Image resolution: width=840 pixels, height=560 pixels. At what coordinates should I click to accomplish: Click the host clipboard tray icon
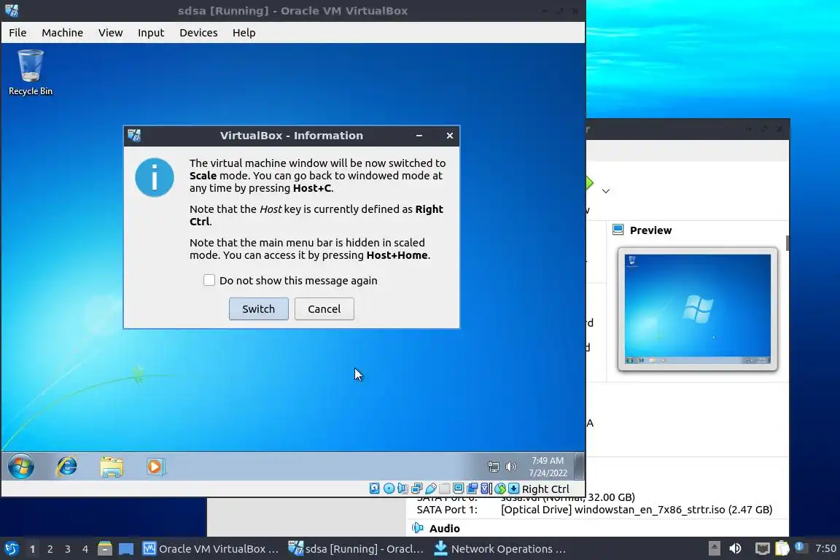[782, 548]
